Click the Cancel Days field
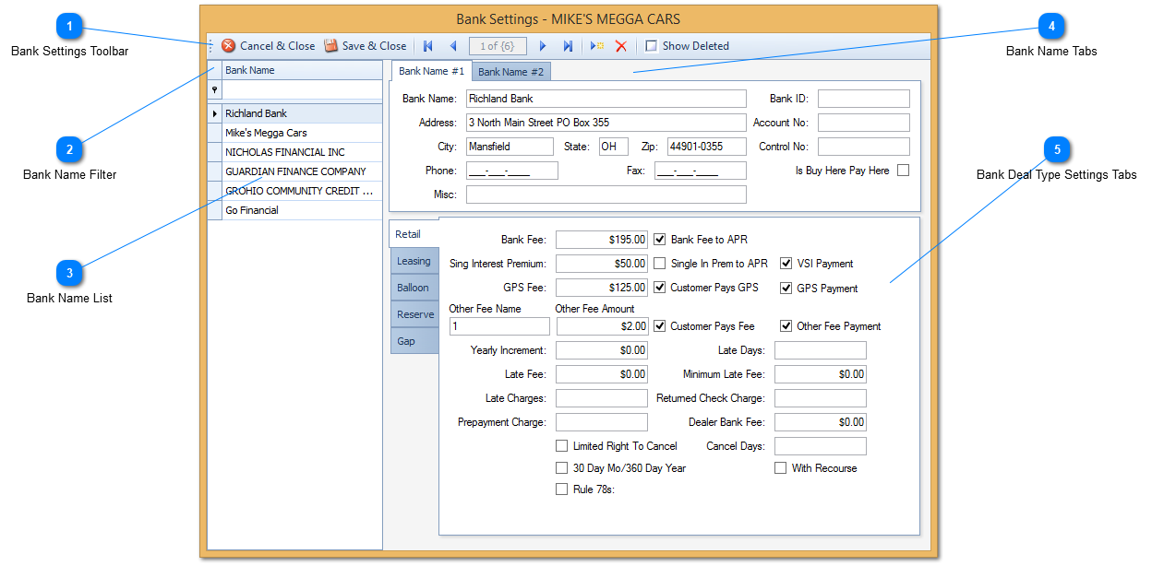Image resolution: width=1152 pixels, height=566 pixels. [x=821, y=446]
